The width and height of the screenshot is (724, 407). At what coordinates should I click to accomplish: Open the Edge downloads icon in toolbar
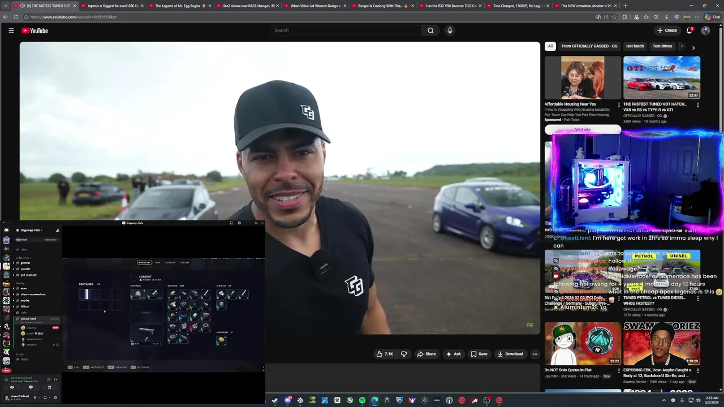[666, 17]
